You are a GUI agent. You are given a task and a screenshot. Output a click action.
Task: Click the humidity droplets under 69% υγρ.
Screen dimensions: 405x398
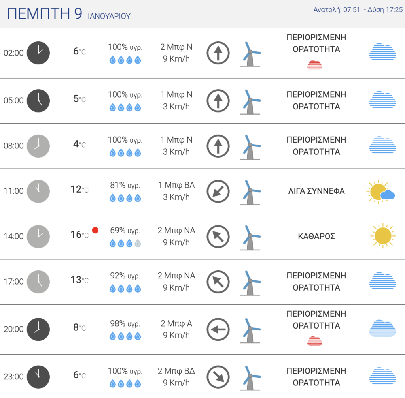click(x=125, y=243)
